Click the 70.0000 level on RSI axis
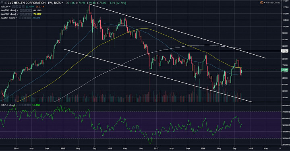 click(286, 112)
